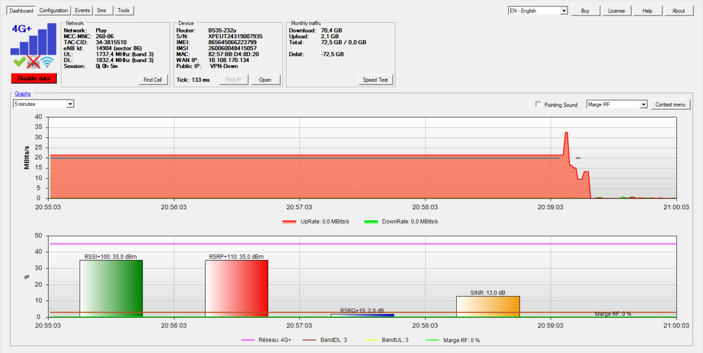Open the 5 minutes time range dropdown
The width and height of the screenshot is (703, 353).
click(44, 104)
